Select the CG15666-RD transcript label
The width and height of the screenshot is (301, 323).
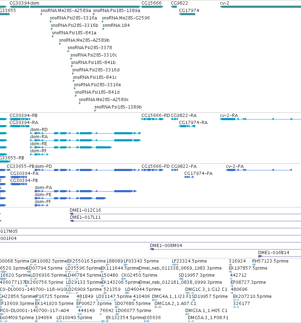[x=156, y=115]
